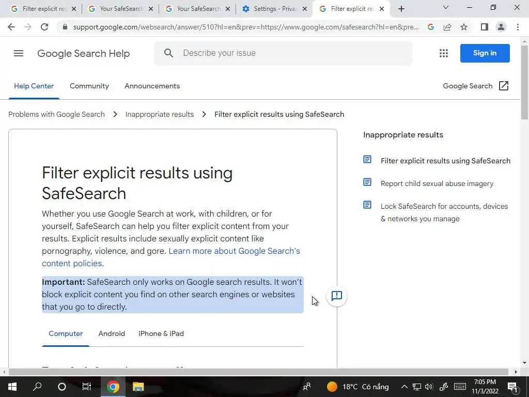Image resolution: width=529 pixels, height=397 pixels.
Task: Open the notification center icon
Action: coord(512,387)
